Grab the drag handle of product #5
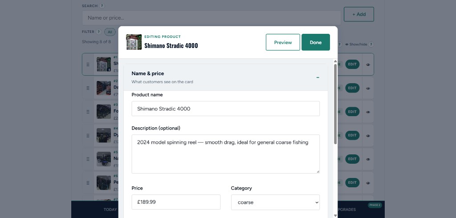This screenshot has width=456, height=218. click(88, 159)
